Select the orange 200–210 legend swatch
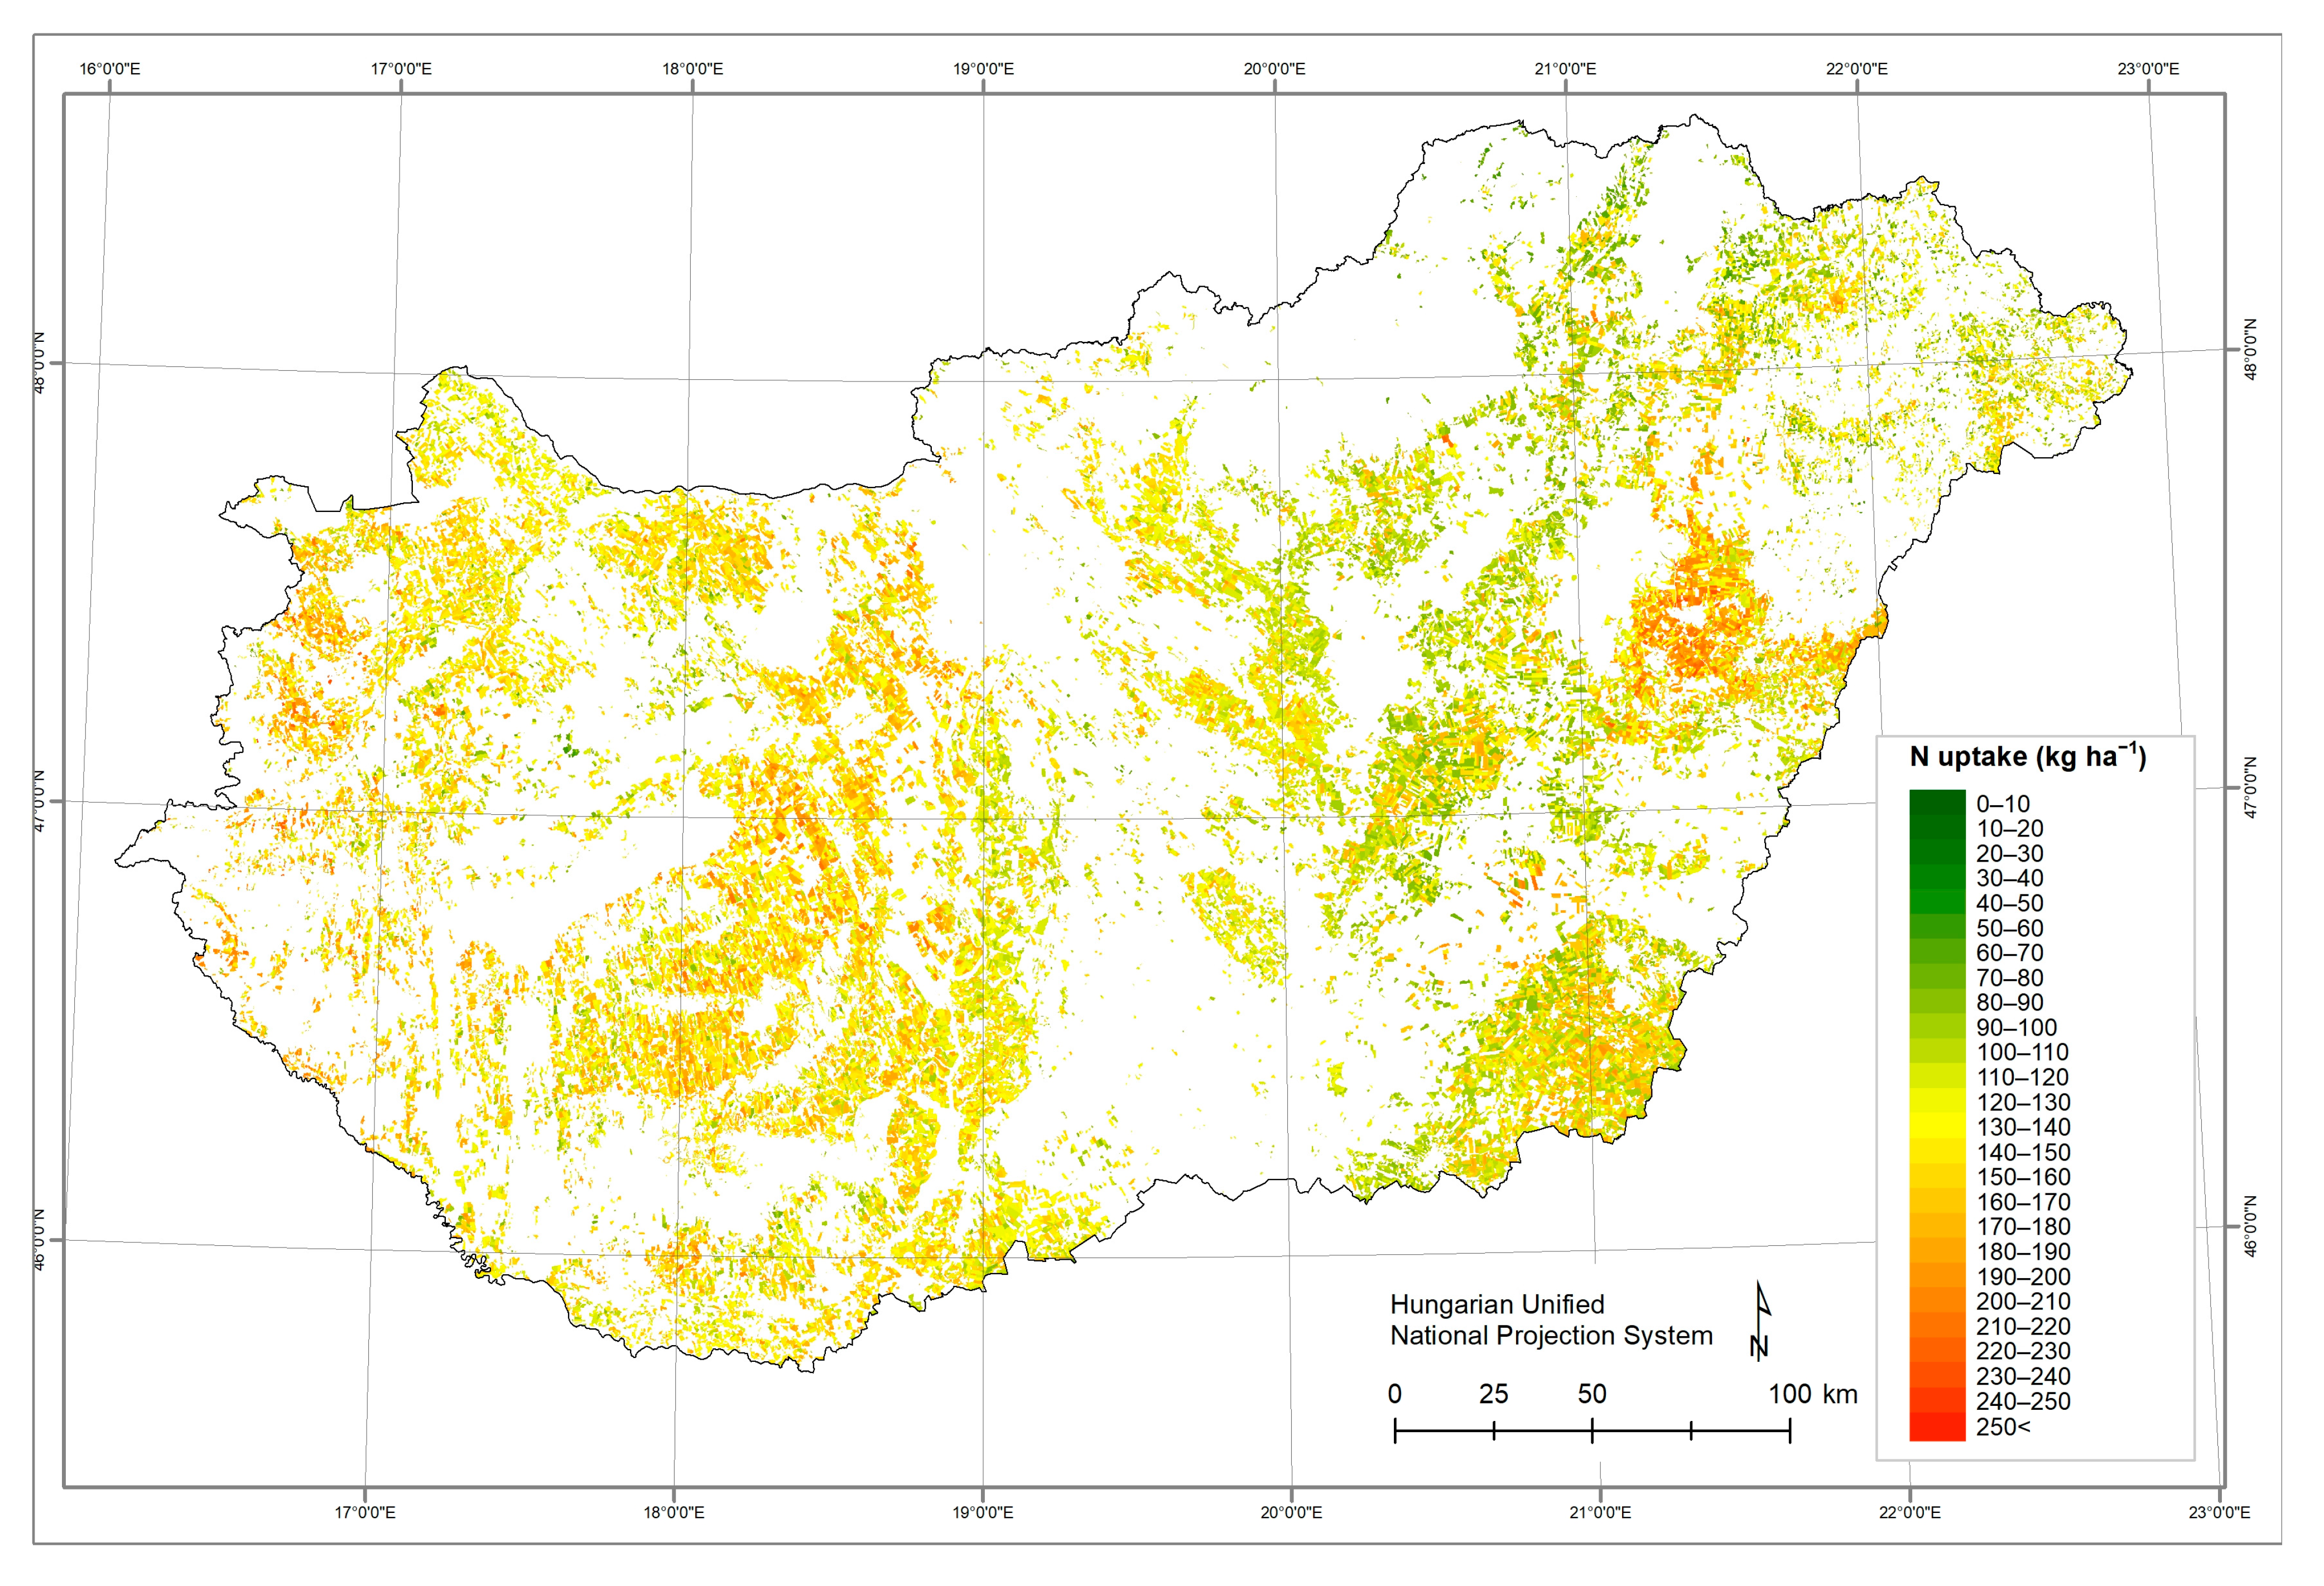The height and width of the screenshot is (1586, 2324). click(x=1937, y=1301)
